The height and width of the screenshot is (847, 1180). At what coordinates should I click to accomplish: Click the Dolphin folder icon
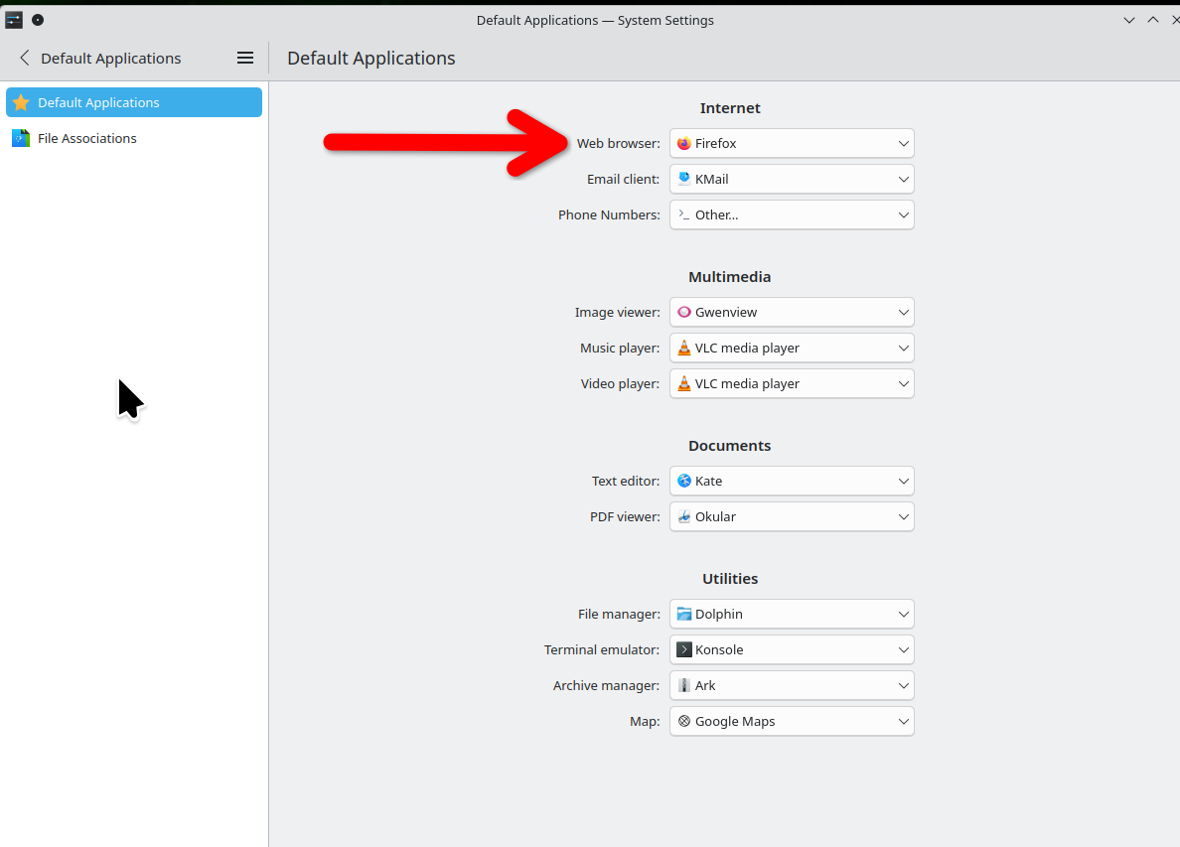(683, 615)
